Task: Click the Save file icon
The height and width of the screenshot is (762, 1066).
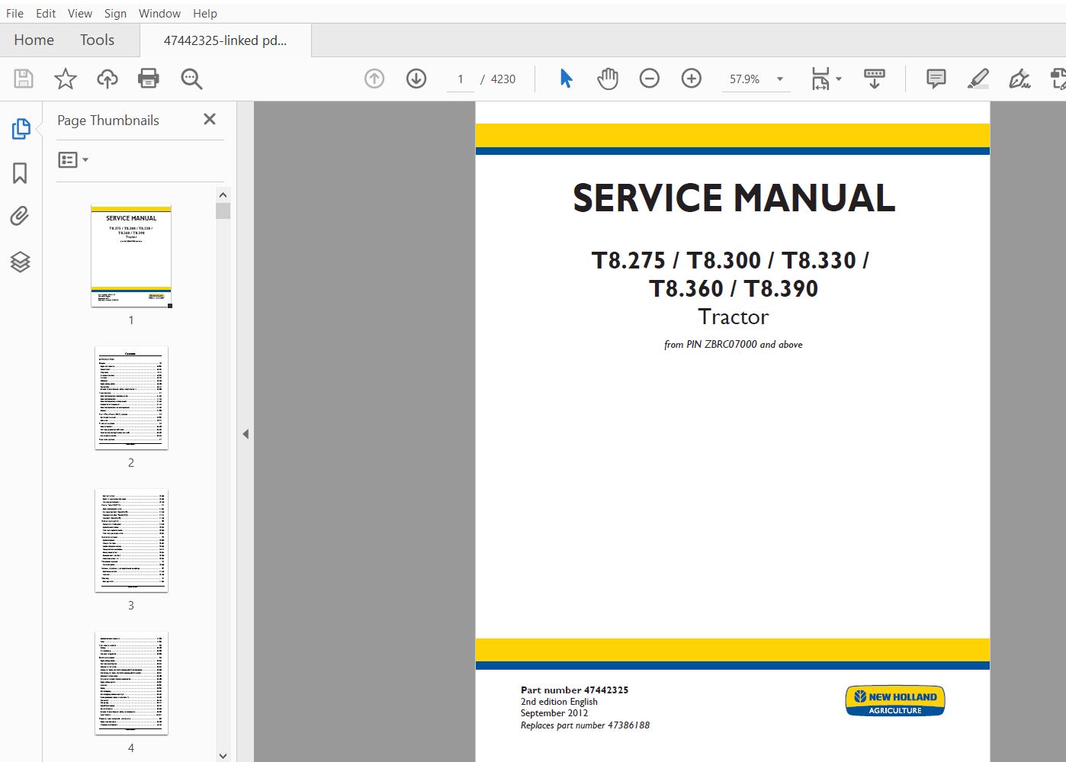Action: coord(24,79)
